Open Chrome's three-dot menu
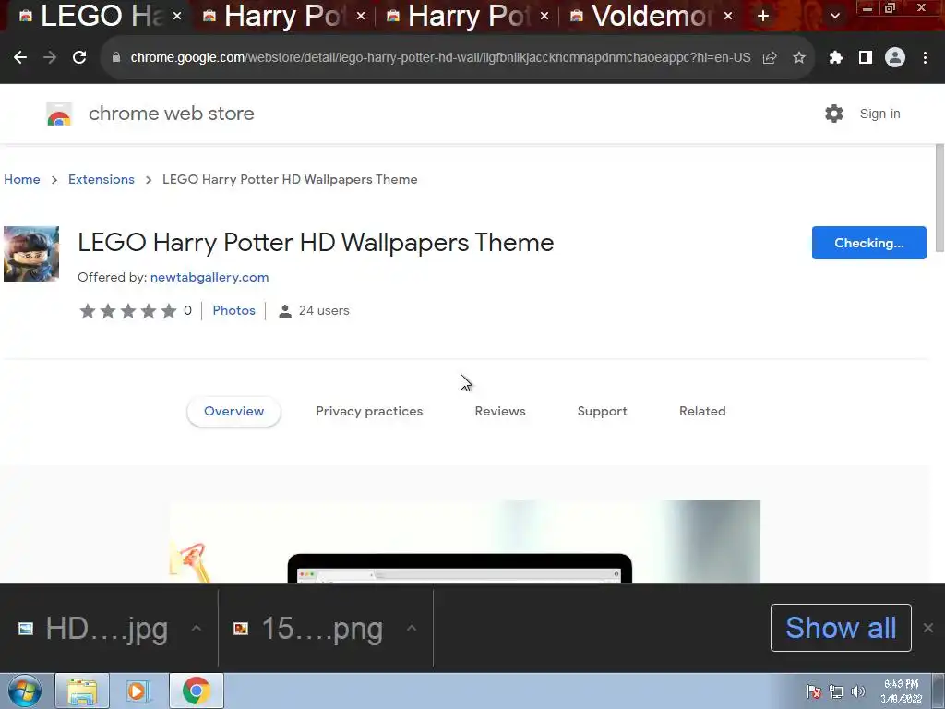The image size is (945, 709). coord(925,57)
